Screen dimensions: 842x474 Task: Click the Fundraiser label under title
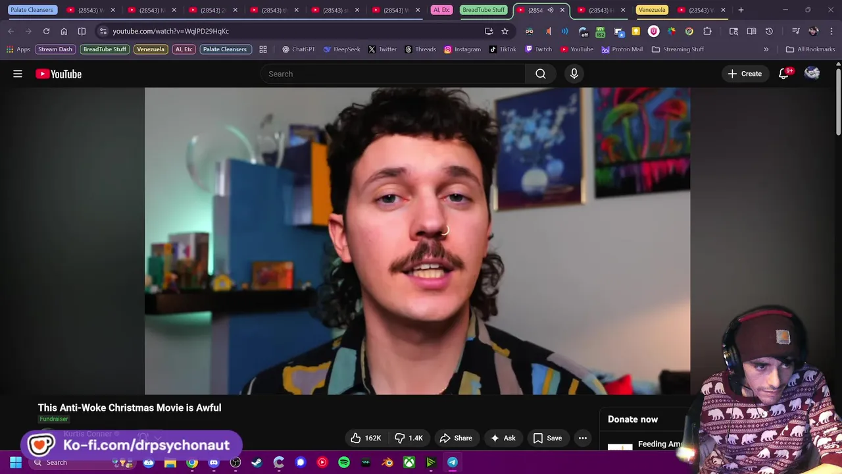(54, 419)
